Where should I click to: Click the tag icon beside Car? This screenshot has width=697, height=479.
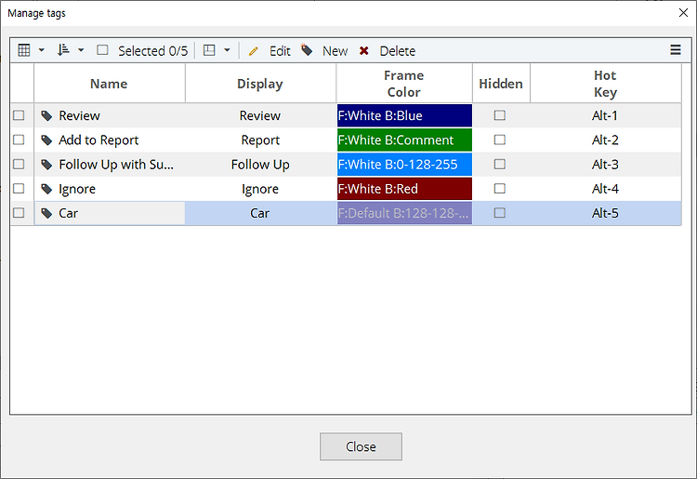point(46,214)
